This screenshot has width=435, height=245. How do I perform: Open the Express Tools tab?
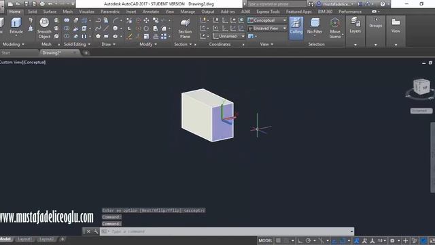pos(268,12)
